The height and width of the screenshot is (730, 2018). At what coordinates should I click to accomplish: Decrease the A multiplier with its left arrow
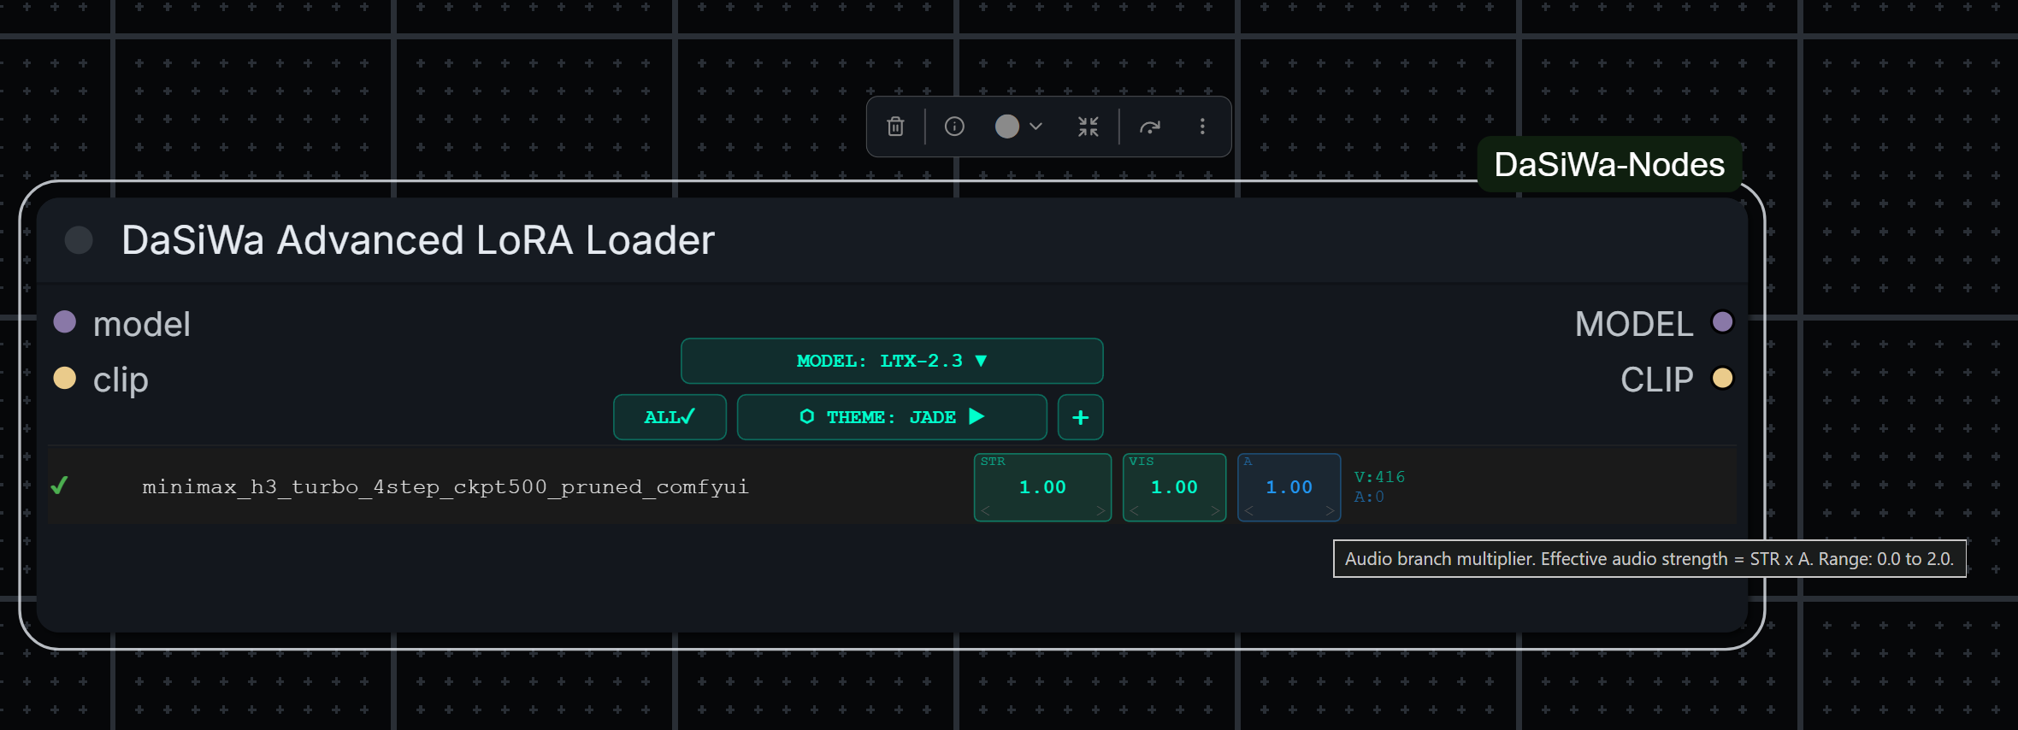(x=1249, y=511)
